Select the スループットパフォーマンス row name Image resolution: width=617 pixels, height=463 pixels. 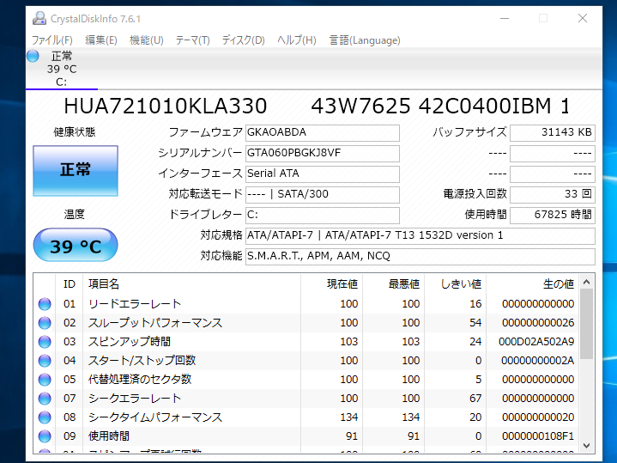pos(155,323)
